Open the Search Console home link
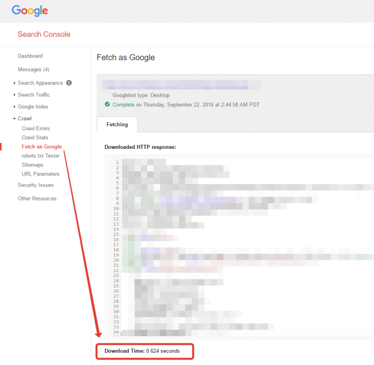 tap(44, 34)
